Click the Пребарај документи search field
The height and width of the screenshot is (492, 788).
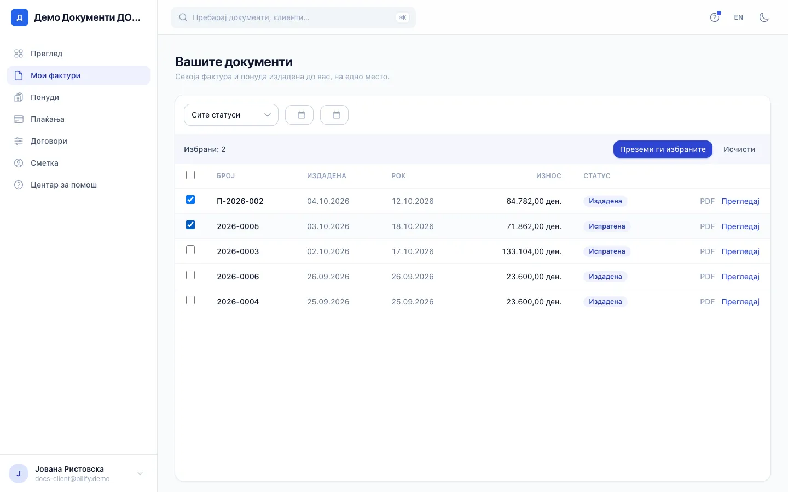pyautogui.click(x=293, y=17)
